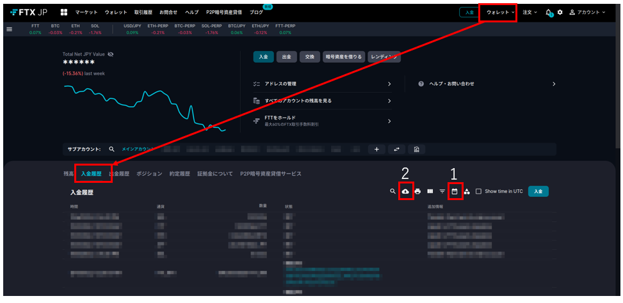Click the teal 入金 button above chart actions
The width and height of the screenshot is (623, 303).
click(x=263, y=57)
